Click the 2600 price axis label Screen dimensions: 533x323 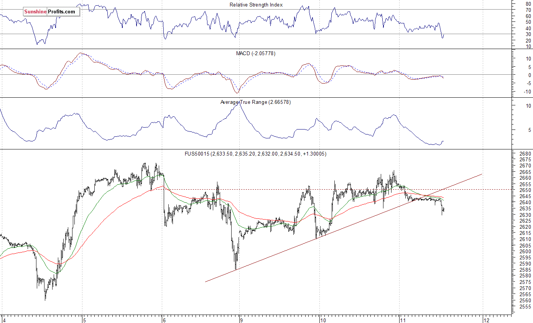(x=526, y=251)
